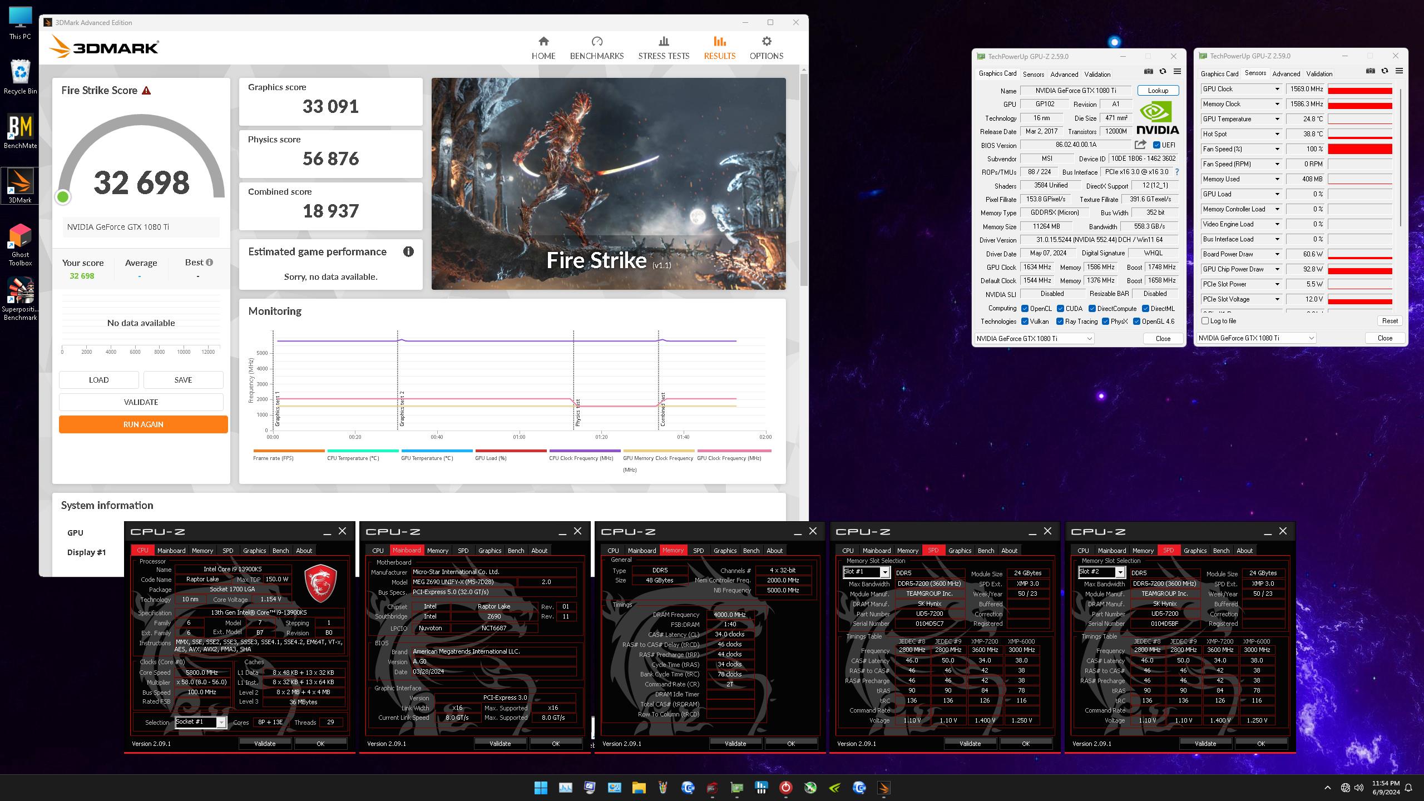The image size is (1424, 801).
Task: Click the RUN AGAIN button in 3DMark
Action: point(143,424)
